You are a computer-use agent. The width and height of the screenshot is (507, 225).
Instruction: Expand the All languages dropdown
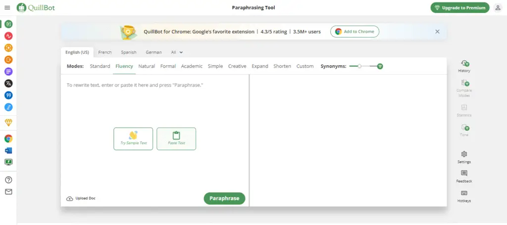[177, 52]
